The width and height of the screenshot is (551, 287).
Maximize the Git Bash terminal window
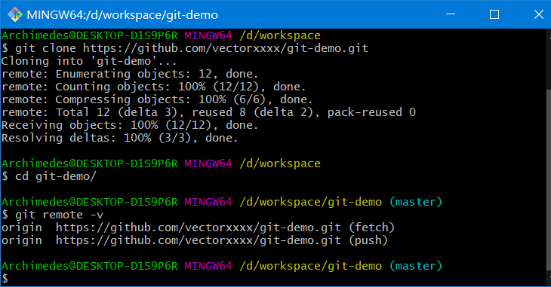point(494,14)
